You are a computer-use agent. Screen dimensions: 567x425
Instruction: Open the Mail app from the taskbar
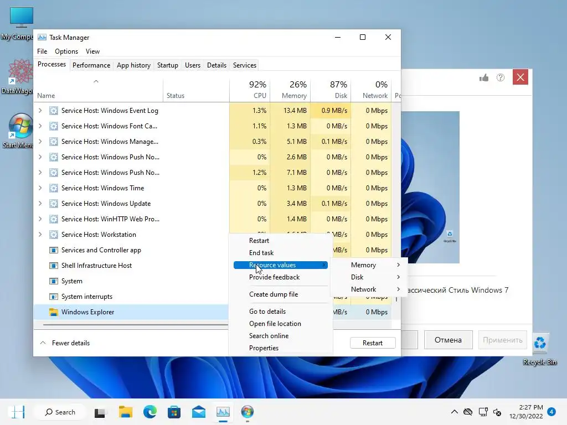pyautogui.click(x=199, y=412)
